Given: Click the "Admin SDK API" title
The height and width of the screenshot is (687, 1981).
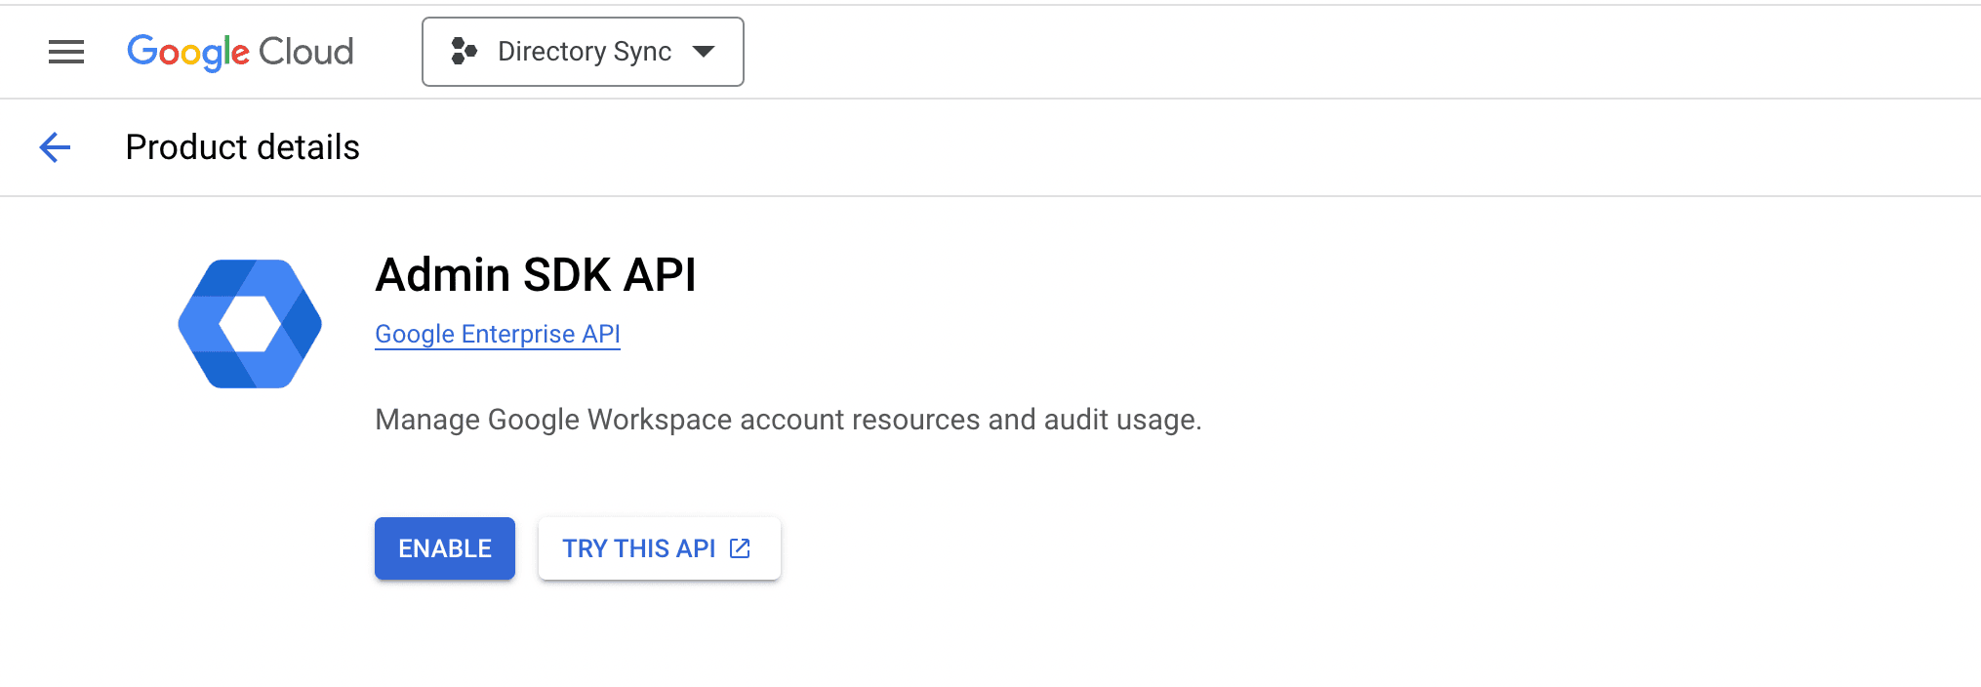Looking at the screenshot, I should click(x=536, y=274).
